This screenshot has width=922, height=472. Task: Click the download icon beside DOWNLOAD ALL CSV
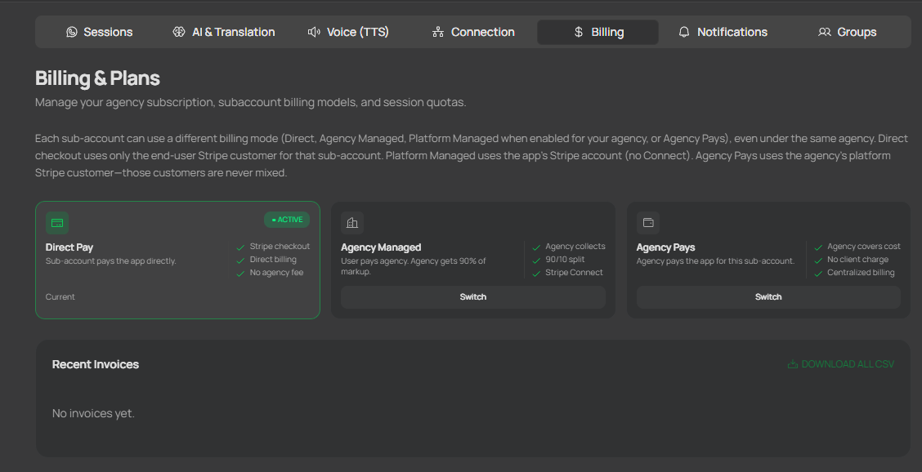[x=793, y=364]
